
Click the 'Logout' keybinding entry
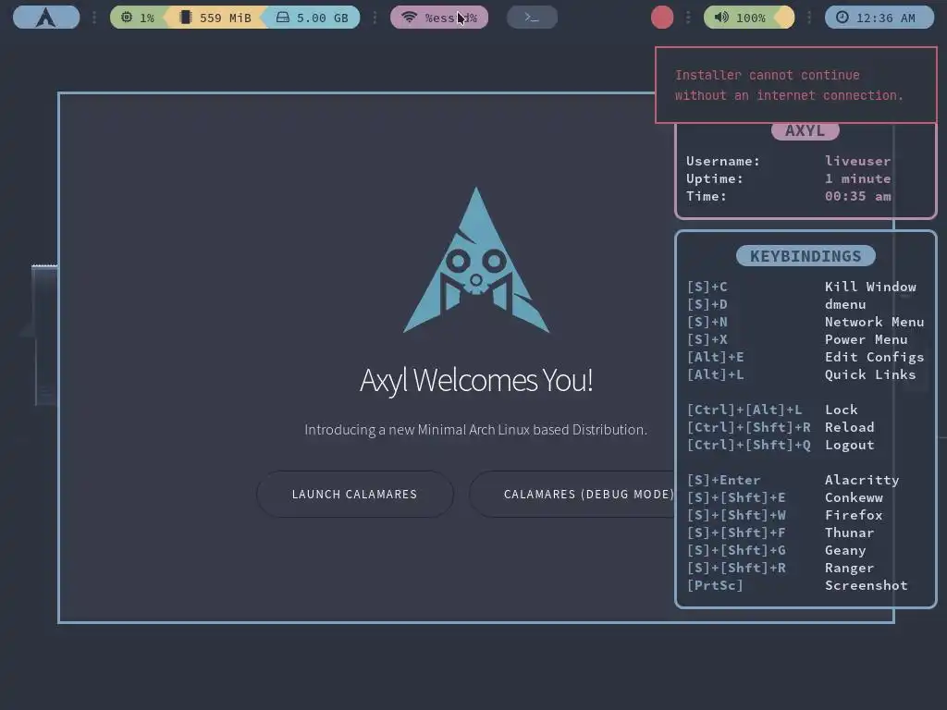[849, 445]
